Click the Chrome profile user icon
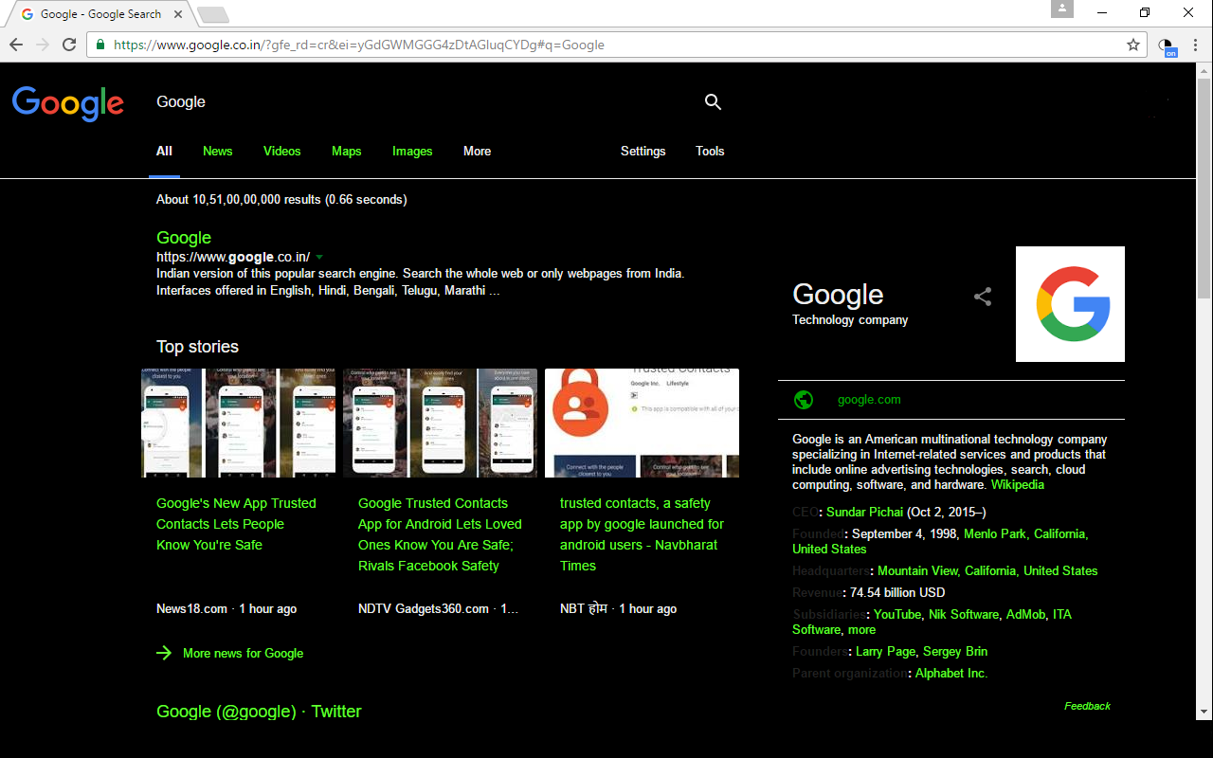This screenshot has width=1213, height=758. pos(1062,9)
